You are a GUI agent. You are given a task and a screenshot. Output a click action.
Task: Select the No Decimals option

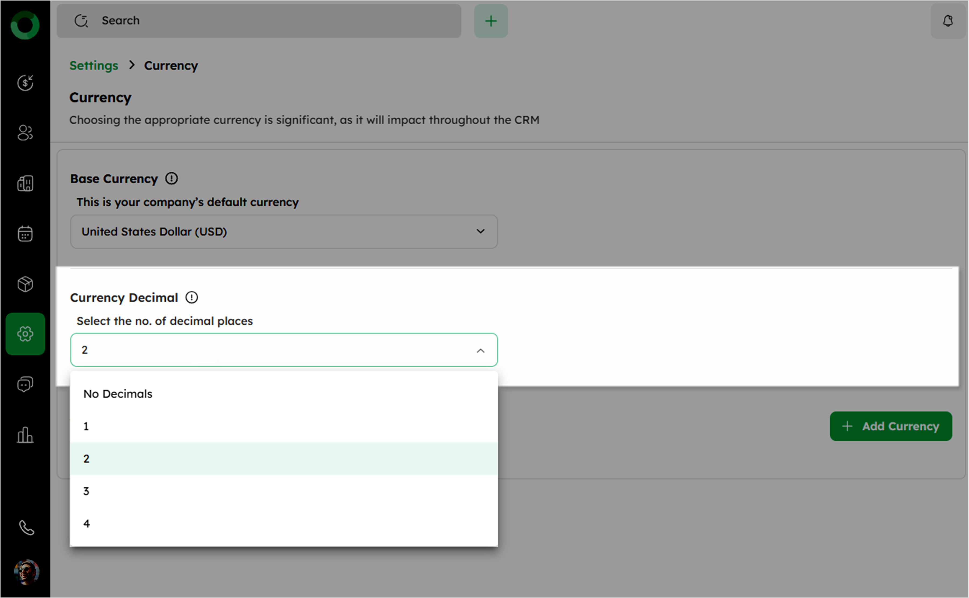point(118,394)
